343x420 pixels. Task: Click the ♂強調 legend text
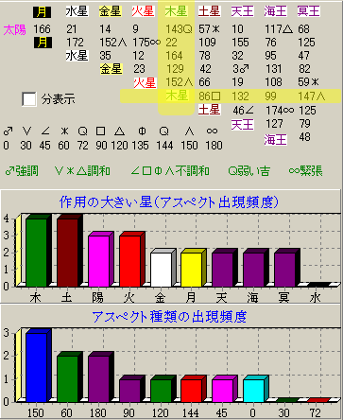[x=22, y=171]
